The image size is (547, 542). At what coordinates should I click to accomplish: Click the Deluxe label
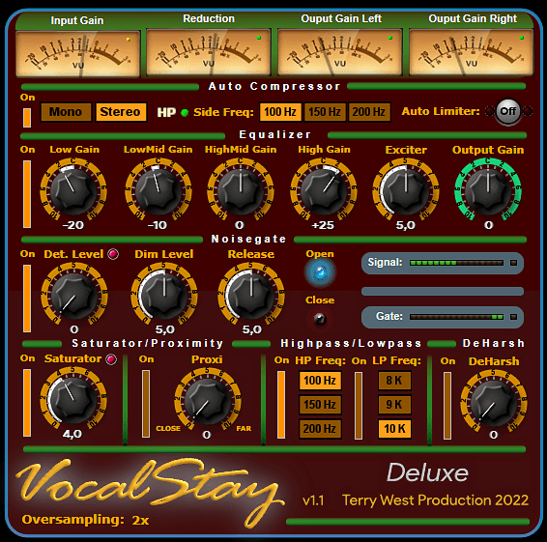point(427,472)
